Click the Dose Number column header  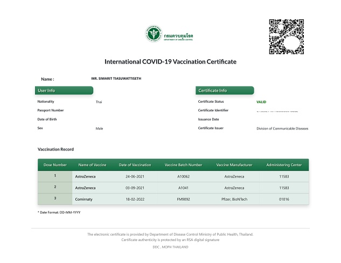(x=55, y=165)
